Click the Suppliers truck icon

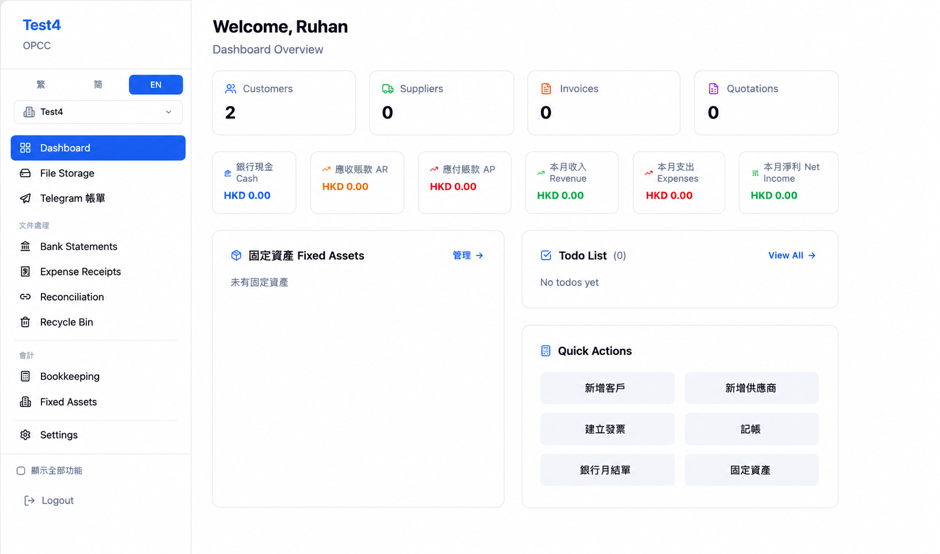click(388, 89)
